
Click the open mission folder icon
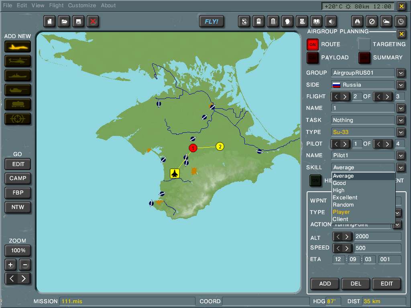[x=64, y=22]
